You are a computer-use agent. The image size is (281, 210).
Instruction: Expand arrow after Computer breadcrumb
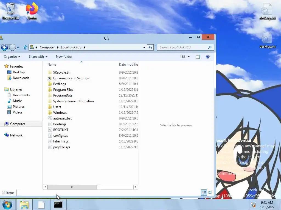[x=58, y=47]
